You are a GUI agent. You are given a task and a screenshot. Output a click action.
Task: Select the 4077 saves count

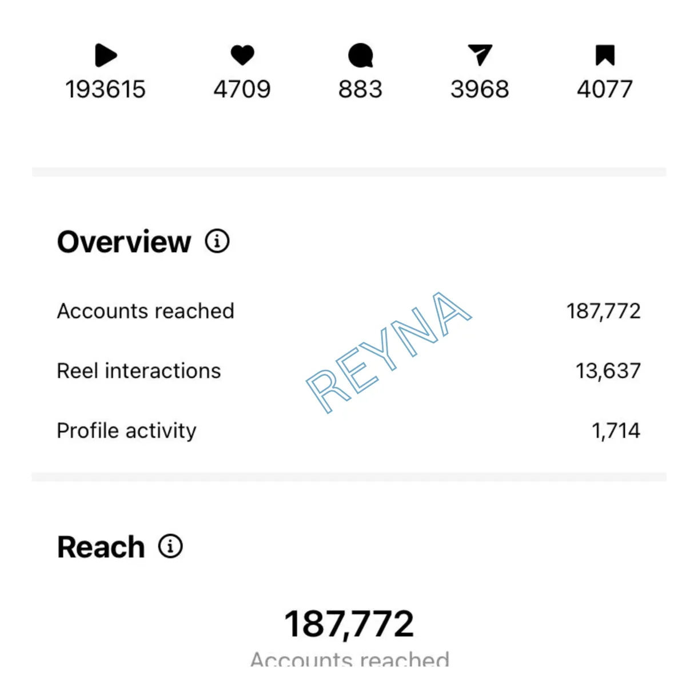605,89
